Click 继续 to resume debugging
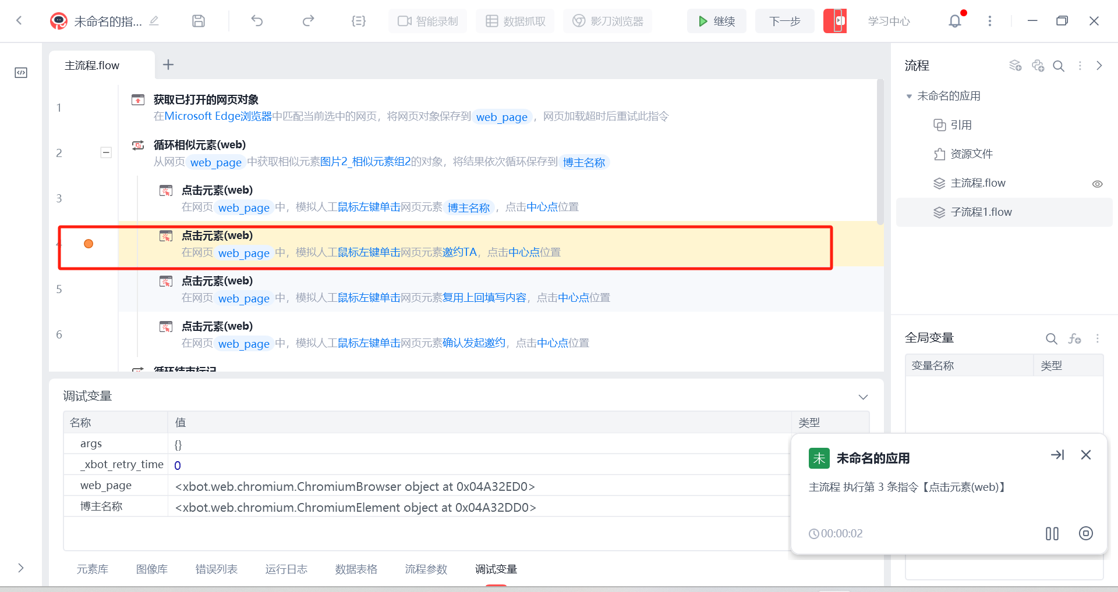 pyautogui.click(x=717, y=21)
